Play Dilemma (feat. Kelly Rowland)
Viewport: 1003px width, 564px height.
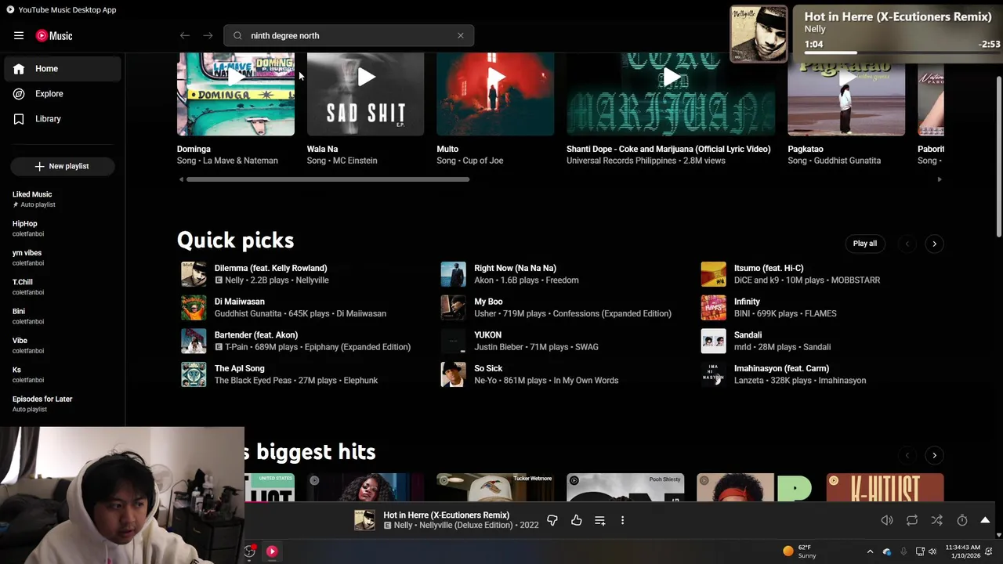point(271,268)
